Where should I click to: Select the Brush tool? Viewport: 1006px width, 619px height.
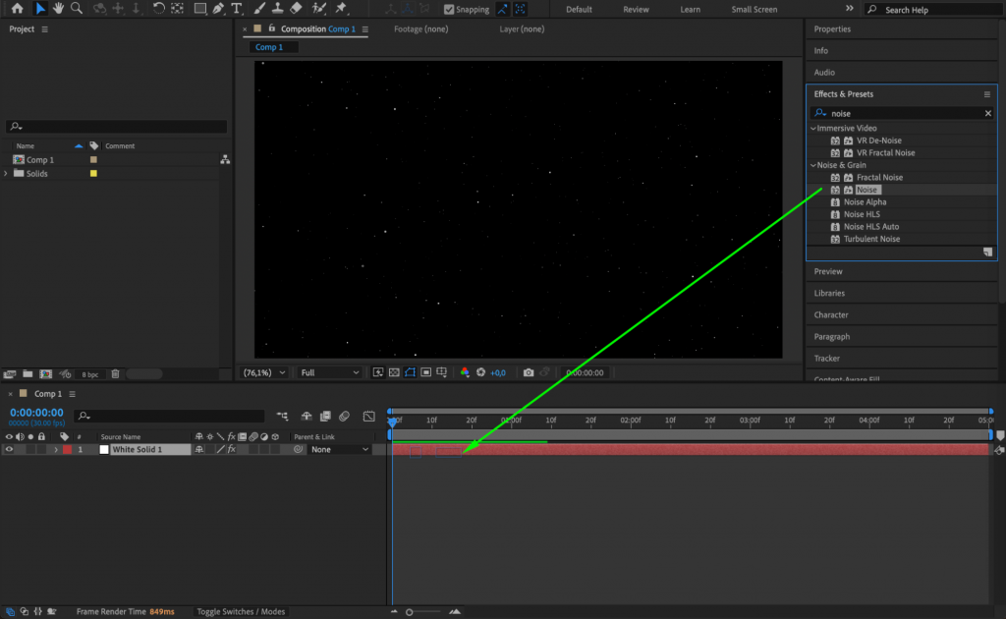click(257, 9)
